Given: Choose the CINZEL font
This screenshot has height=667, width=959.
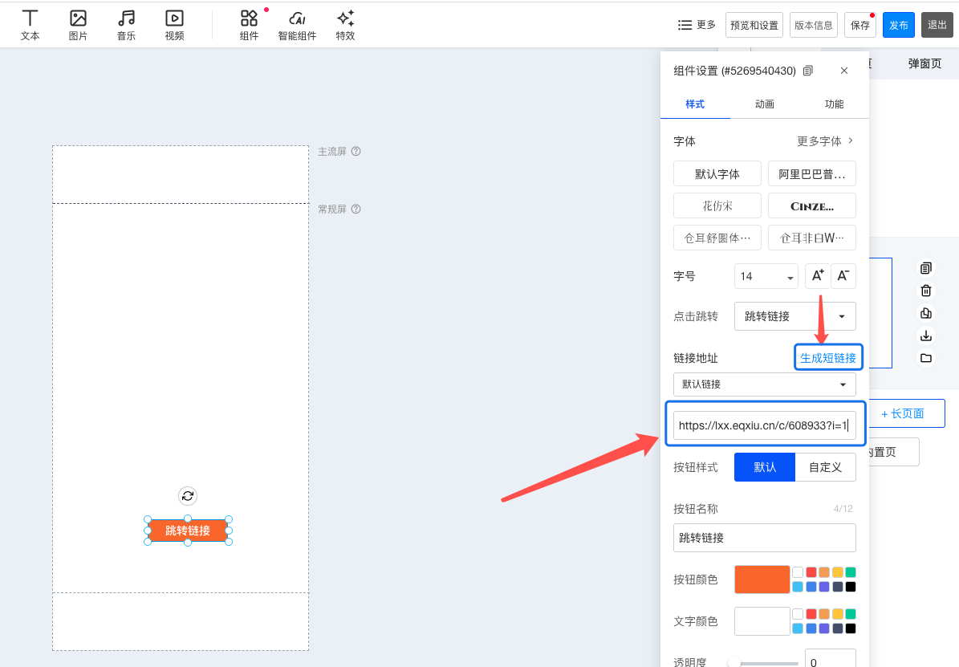Looking at the screenshot, I should (812, 205).
